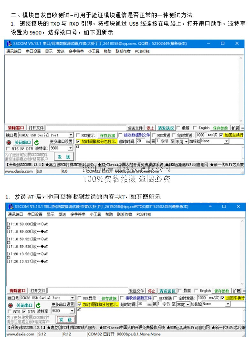
Task: Click S:12 status bar entry
Action: point(42,334)
